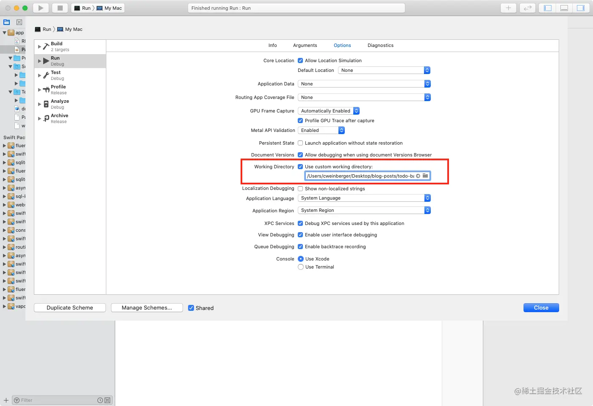
Task: Click the Profile instrument icon
Action: [x=46, y=90]
